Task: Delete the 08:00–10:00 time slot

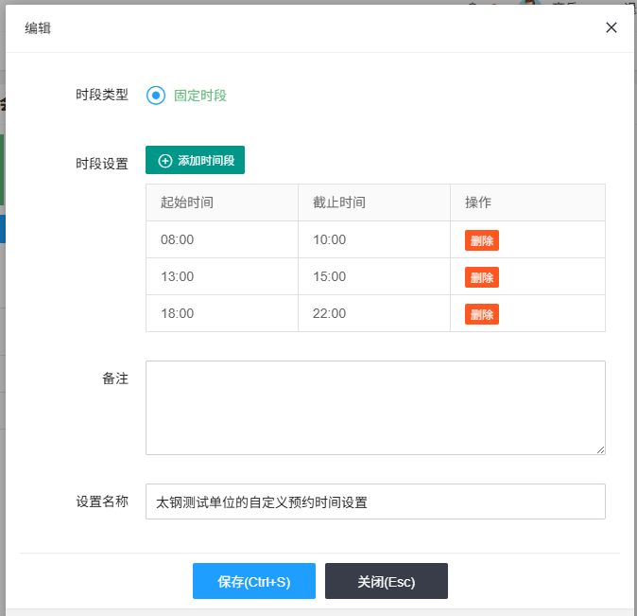Action: pyautogui.click(x=481, y=240)
